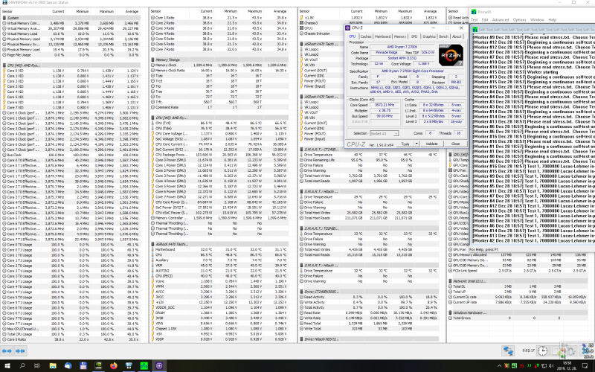Select the PCIe Link Speed row
This screenshot has height=372, width=595.
(x=518, y=271)
